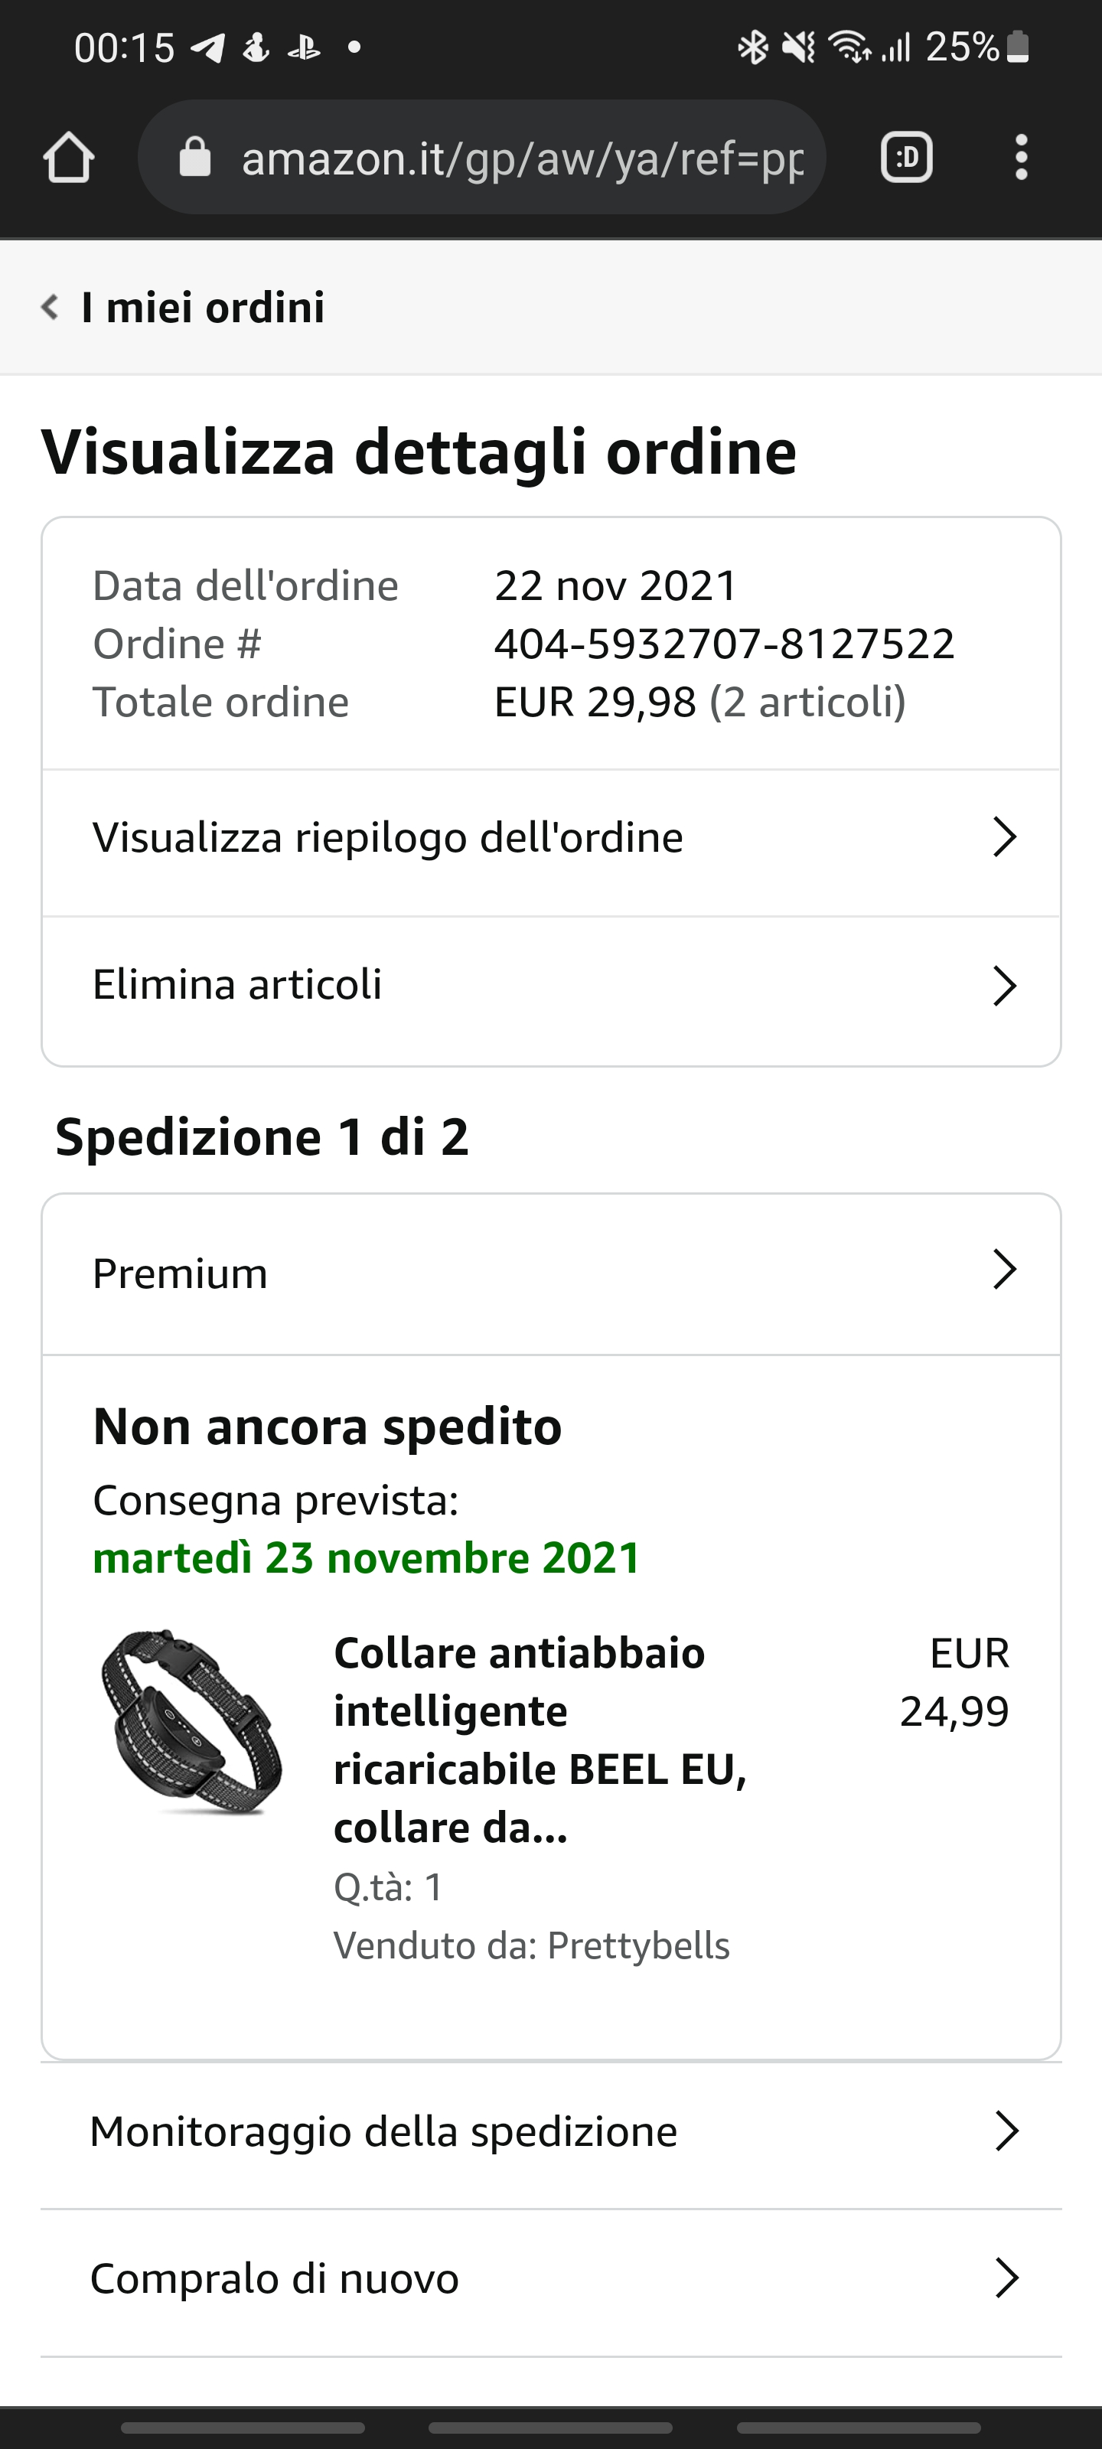The width and height of the screenshot is (1102, 2449).
Task: Select Compralo di nuovo
Action: pyautogui.click(x=550, y=2279)
